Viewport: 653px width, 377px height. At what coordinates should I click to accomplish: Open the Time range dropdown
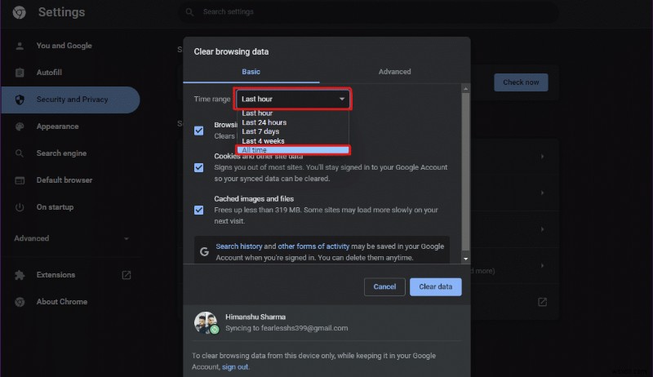pyautogui.click(x=293, y=99)
